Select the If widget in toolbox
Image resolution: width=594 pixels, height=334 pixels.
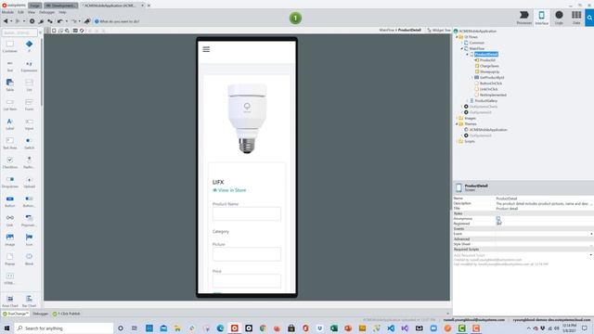click(29, 47)
